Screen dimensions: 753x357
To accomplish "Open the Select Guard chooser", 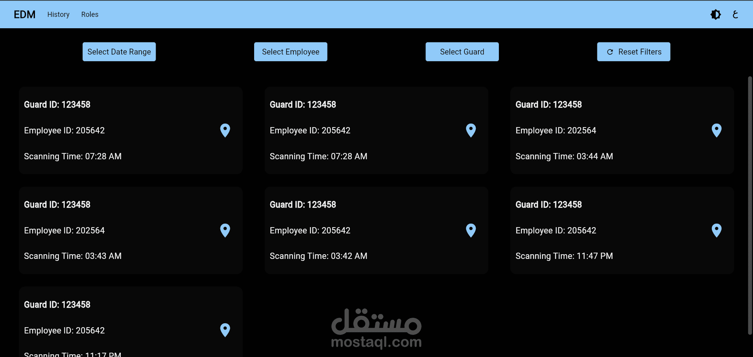I will [462, 52].
